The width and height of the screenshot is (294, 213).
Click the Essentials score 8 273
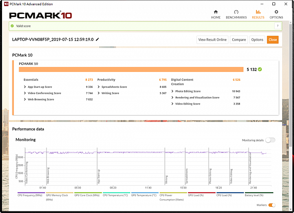pyautogui.click(x=89, y=80)
